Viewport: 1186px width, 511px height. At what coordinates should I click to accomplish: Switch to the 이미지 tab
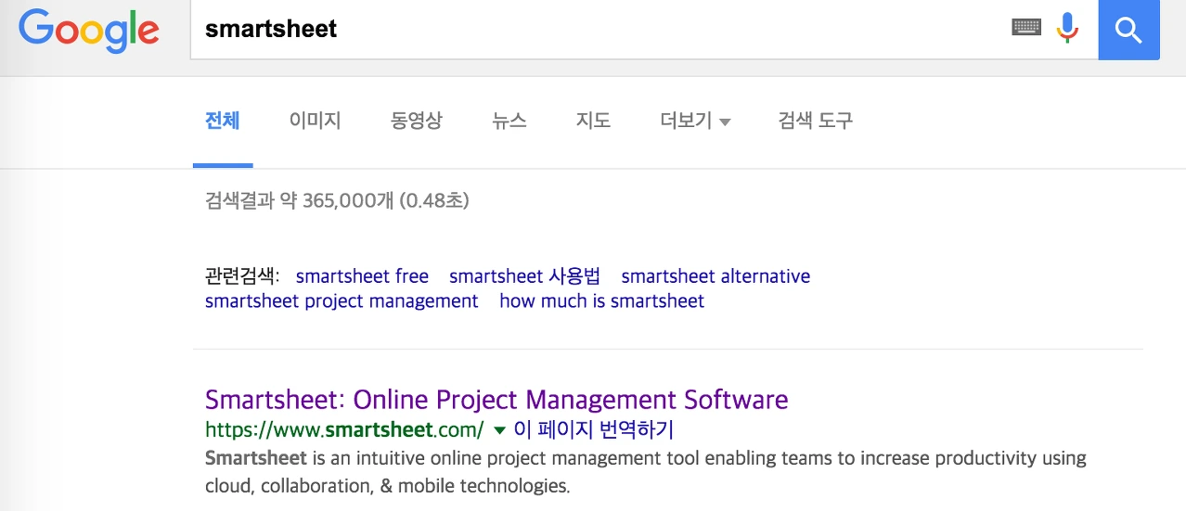tap(316, 120)
